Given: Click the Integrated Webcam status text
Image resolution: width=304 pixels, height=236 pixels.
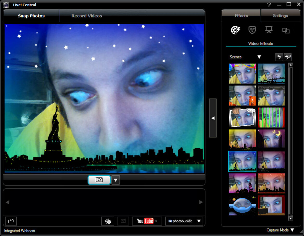Looking at the screenshot, I should (20, 231).
